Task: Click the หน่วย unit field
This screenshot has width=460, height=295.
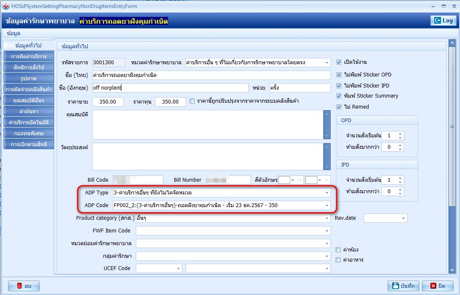Action: 300,87
